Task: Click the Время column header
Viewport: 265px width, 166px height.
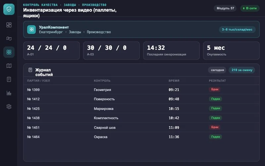Action: pos(174,81)
